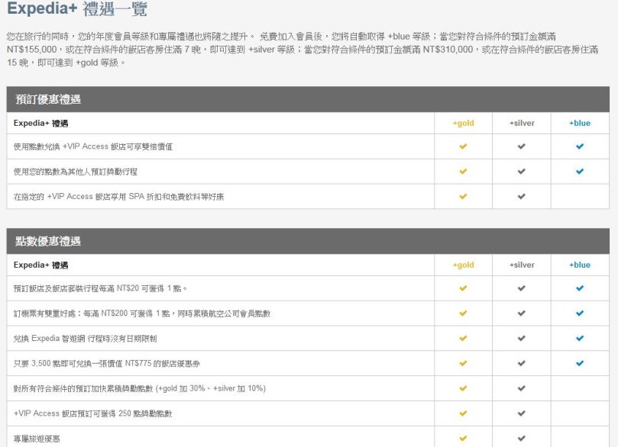Click the +blue column header in 點數優惠禮遇 table
618x447 pixels.
[x=580, y=265]
